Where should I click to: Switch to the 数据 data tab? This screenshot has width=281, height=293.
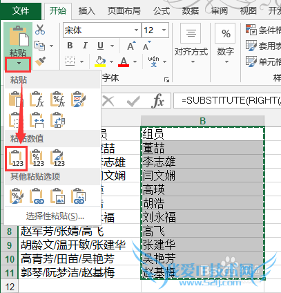(x=191, y=11)
